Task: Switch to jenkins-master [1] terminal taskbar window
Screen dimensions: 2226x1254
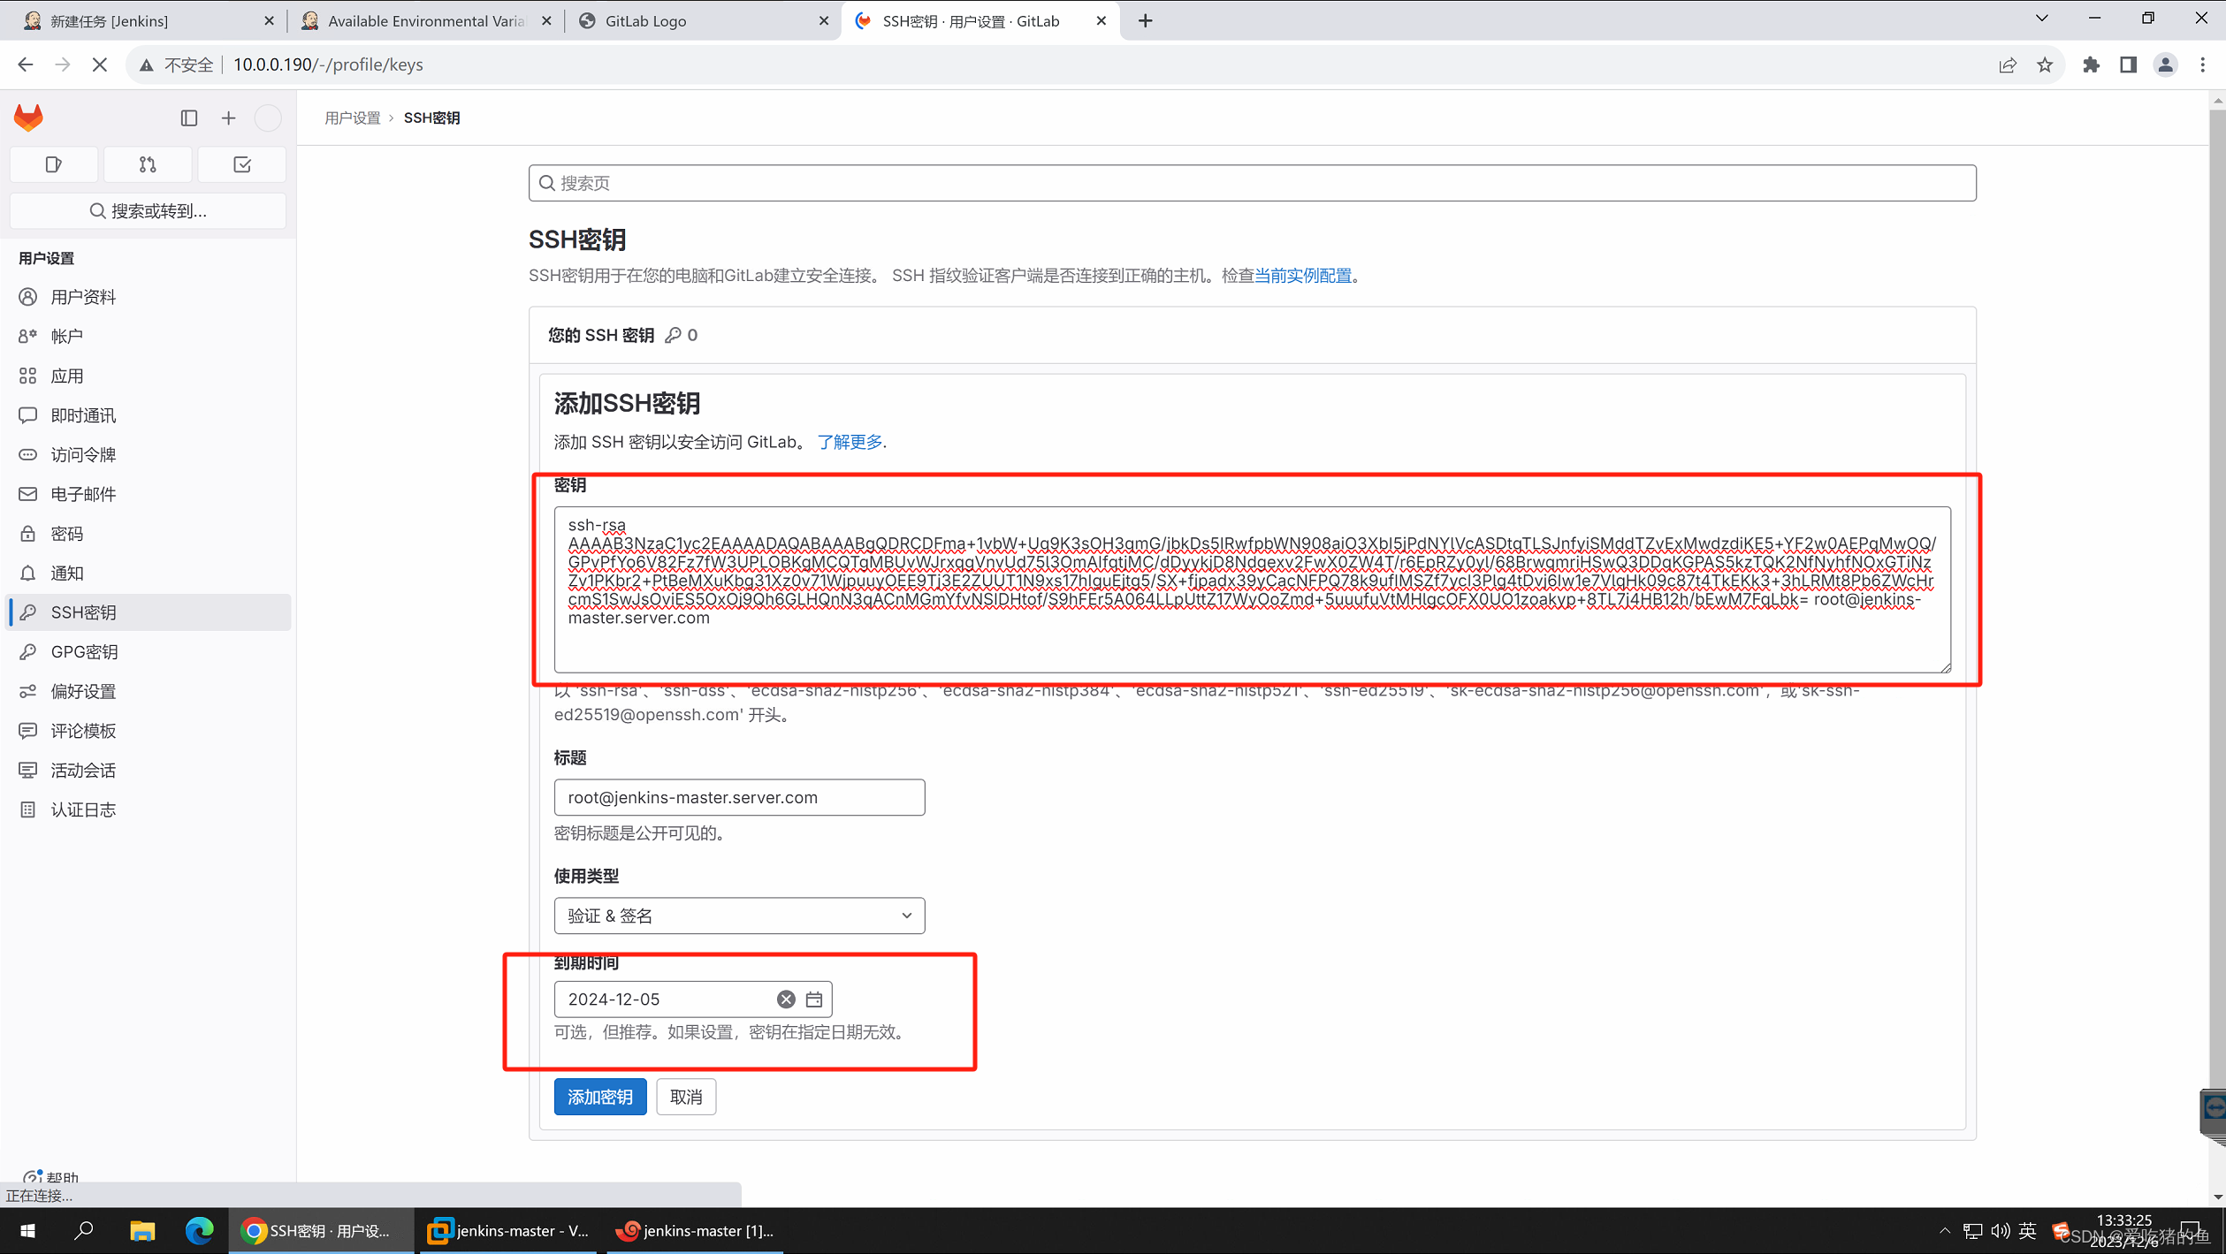Action: tap(696, 1230)
